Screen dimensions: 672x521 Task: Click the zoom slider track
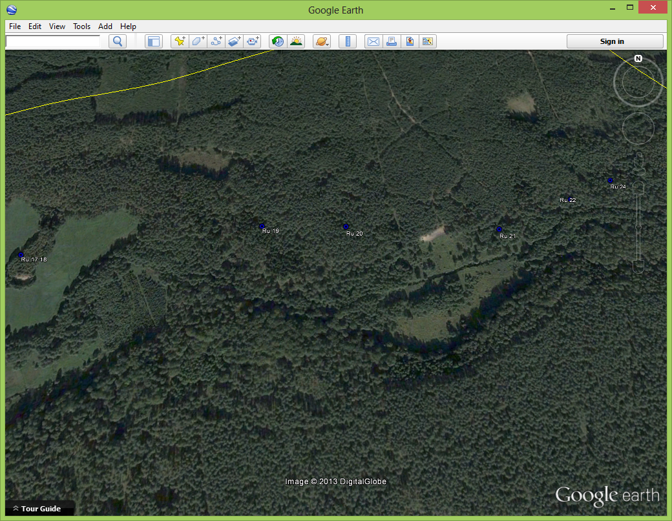pyautogui.click(x=638, y=226)
